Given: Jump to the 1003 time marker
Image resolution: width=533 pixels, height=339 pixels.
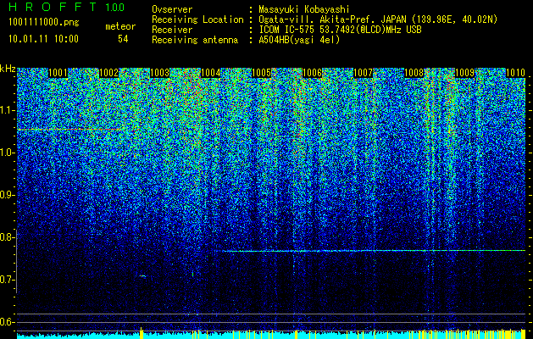Looking at the screenshot, I should coord(159,73).
